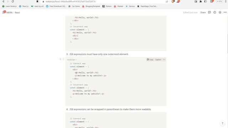Open the code block more options

click(x=164, y=60)
